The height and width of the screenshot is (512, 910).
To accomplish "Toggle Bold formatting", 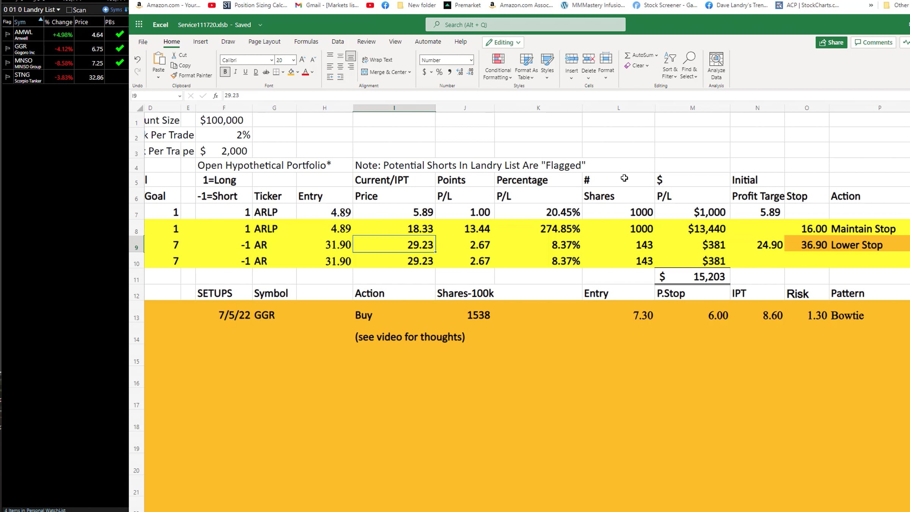I will pos(225,72).
